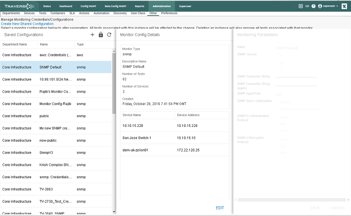Open the Superuser menu
Screen dimensions: 351x216
click(x=185, y=6)
